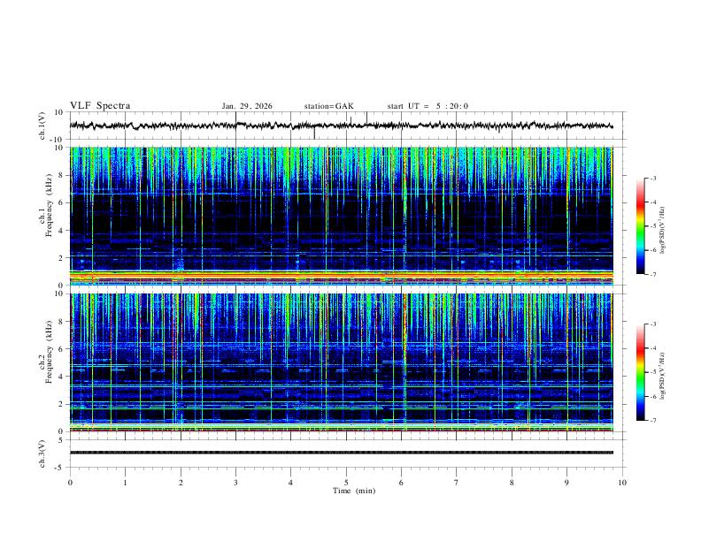Click the time axis tick label "10"
The height and width of the screenshot is (541, 701).
[622, 483]
